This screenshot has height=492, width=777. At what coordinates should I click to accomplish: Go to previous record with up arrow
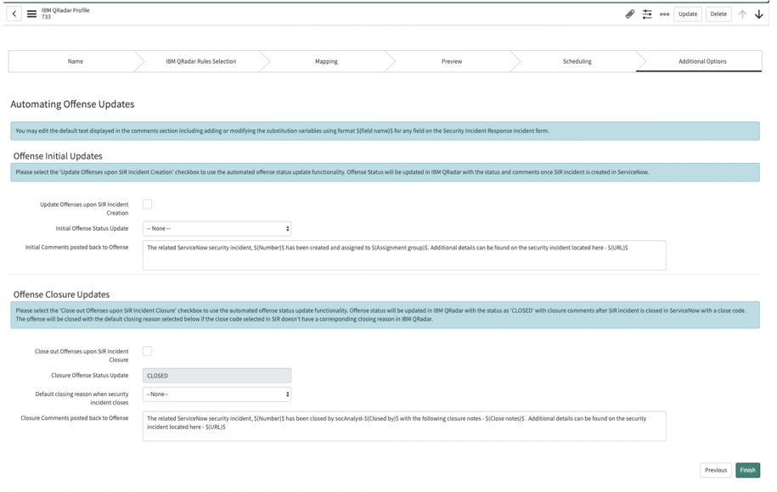click(742, 14)
